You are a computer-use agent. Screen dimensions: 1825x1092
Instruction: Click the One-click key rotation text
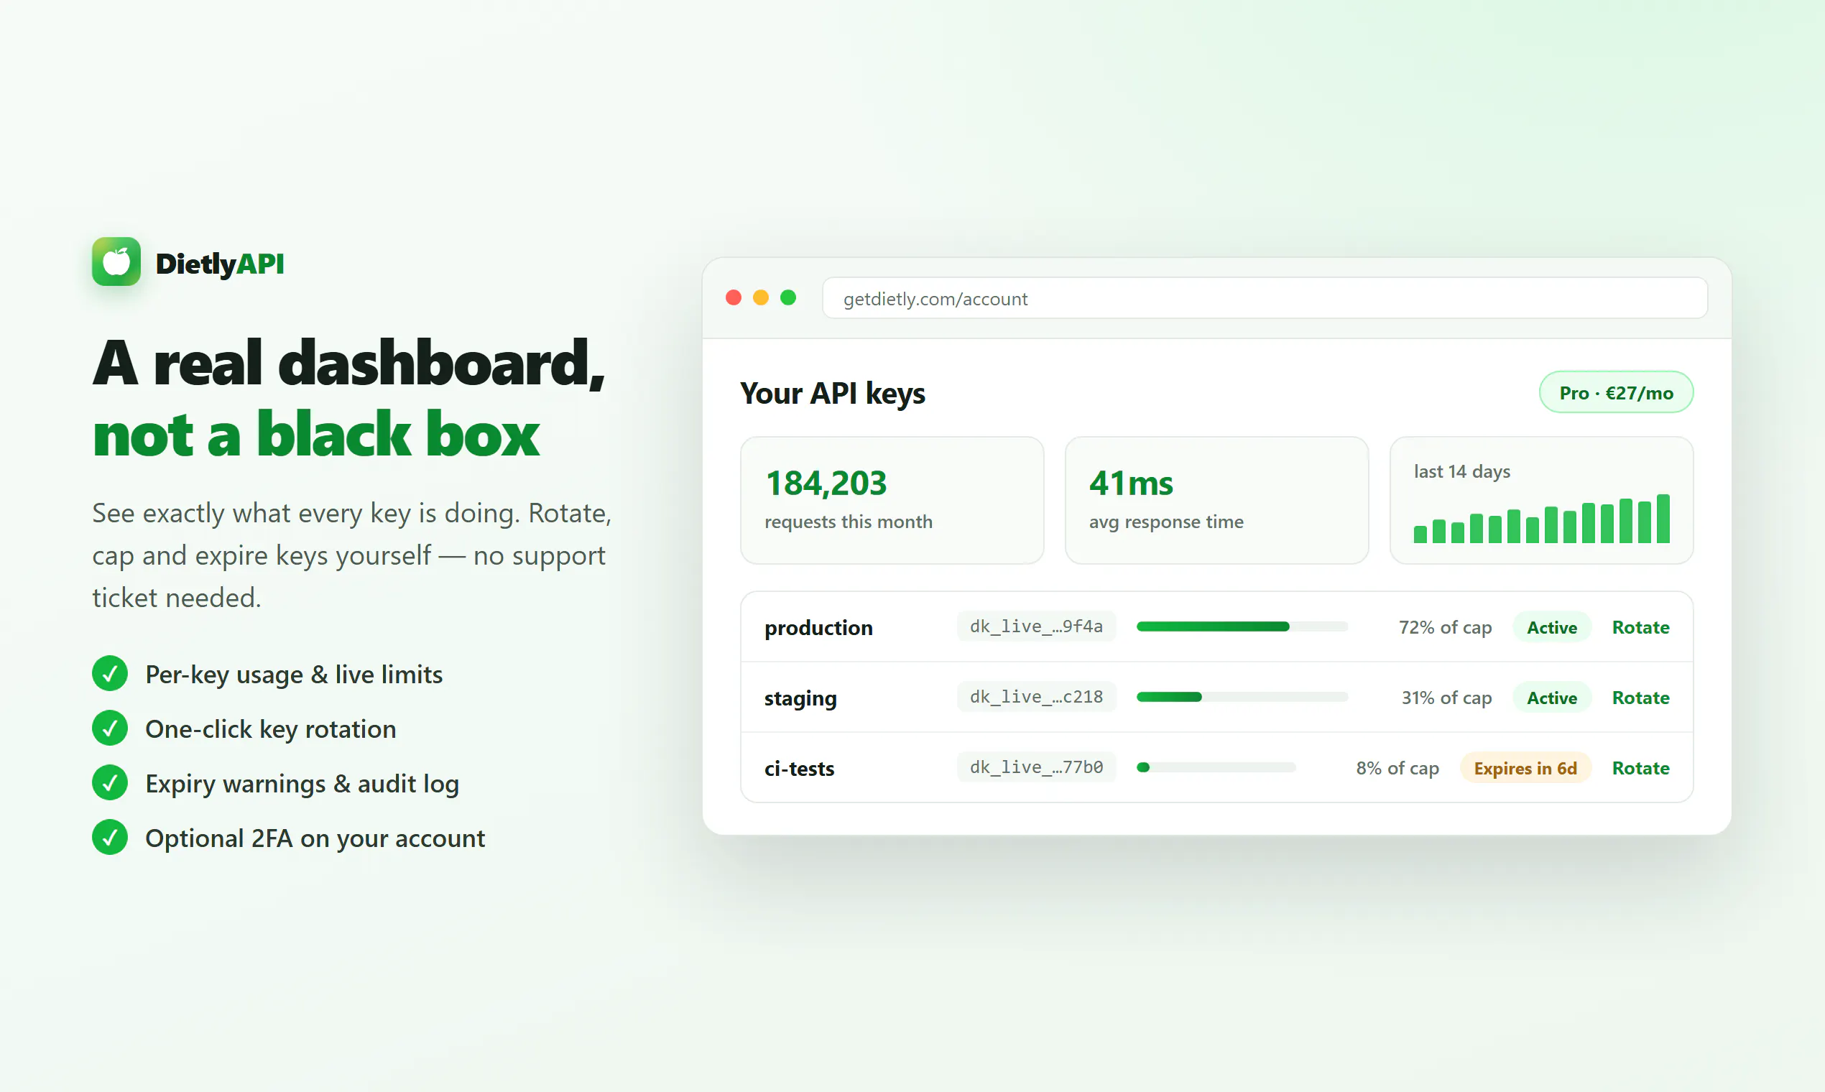pos(270,729)
